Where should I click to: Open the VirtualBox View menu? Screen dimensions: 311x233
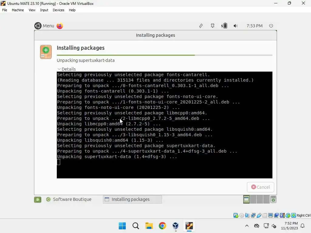[x=32, y=10]
